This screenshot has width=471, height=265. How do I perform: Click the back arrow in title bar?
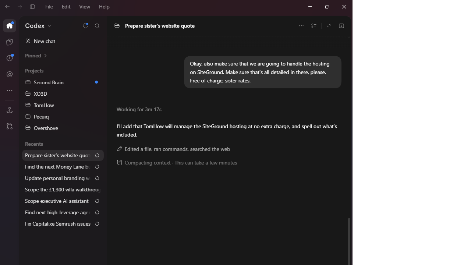coord(7,7)
